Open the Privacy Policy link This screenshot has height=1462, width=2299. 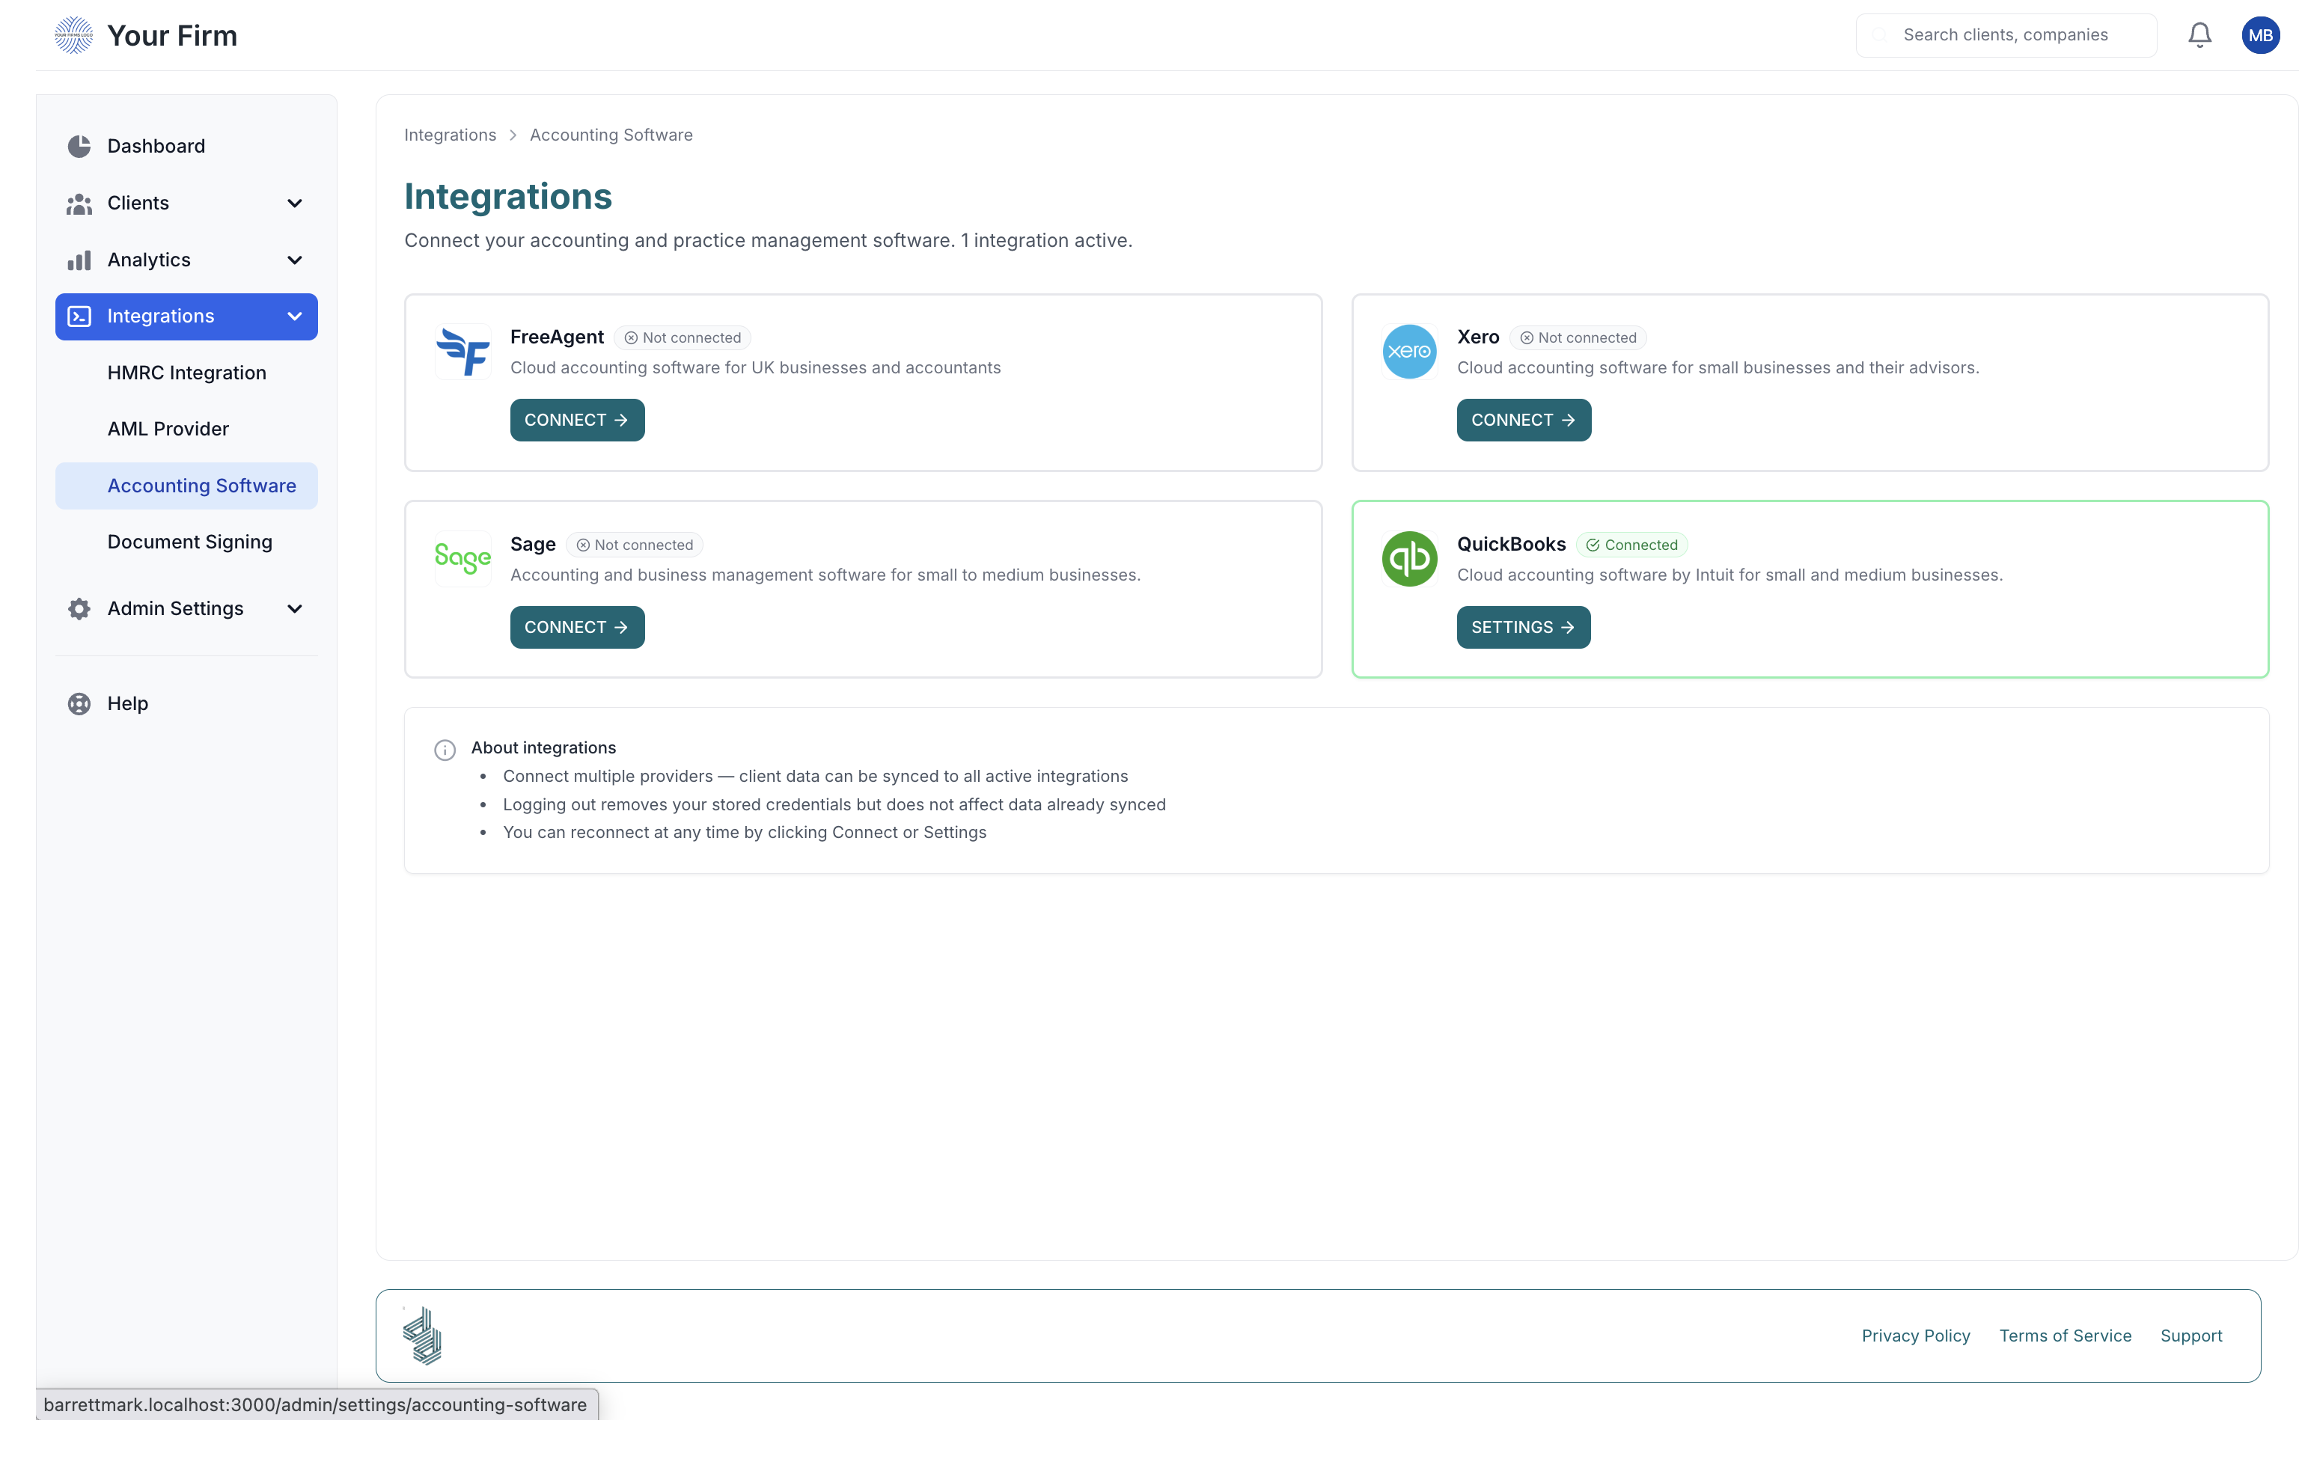[1915, 1335]
